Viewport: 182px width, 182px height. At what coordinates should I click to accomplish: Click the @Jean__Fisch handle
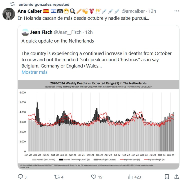tap(68, 32)
